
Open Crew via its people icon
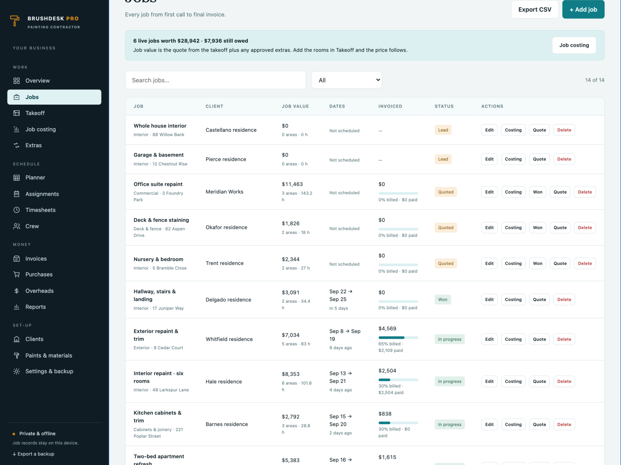[x=16, y=226]
